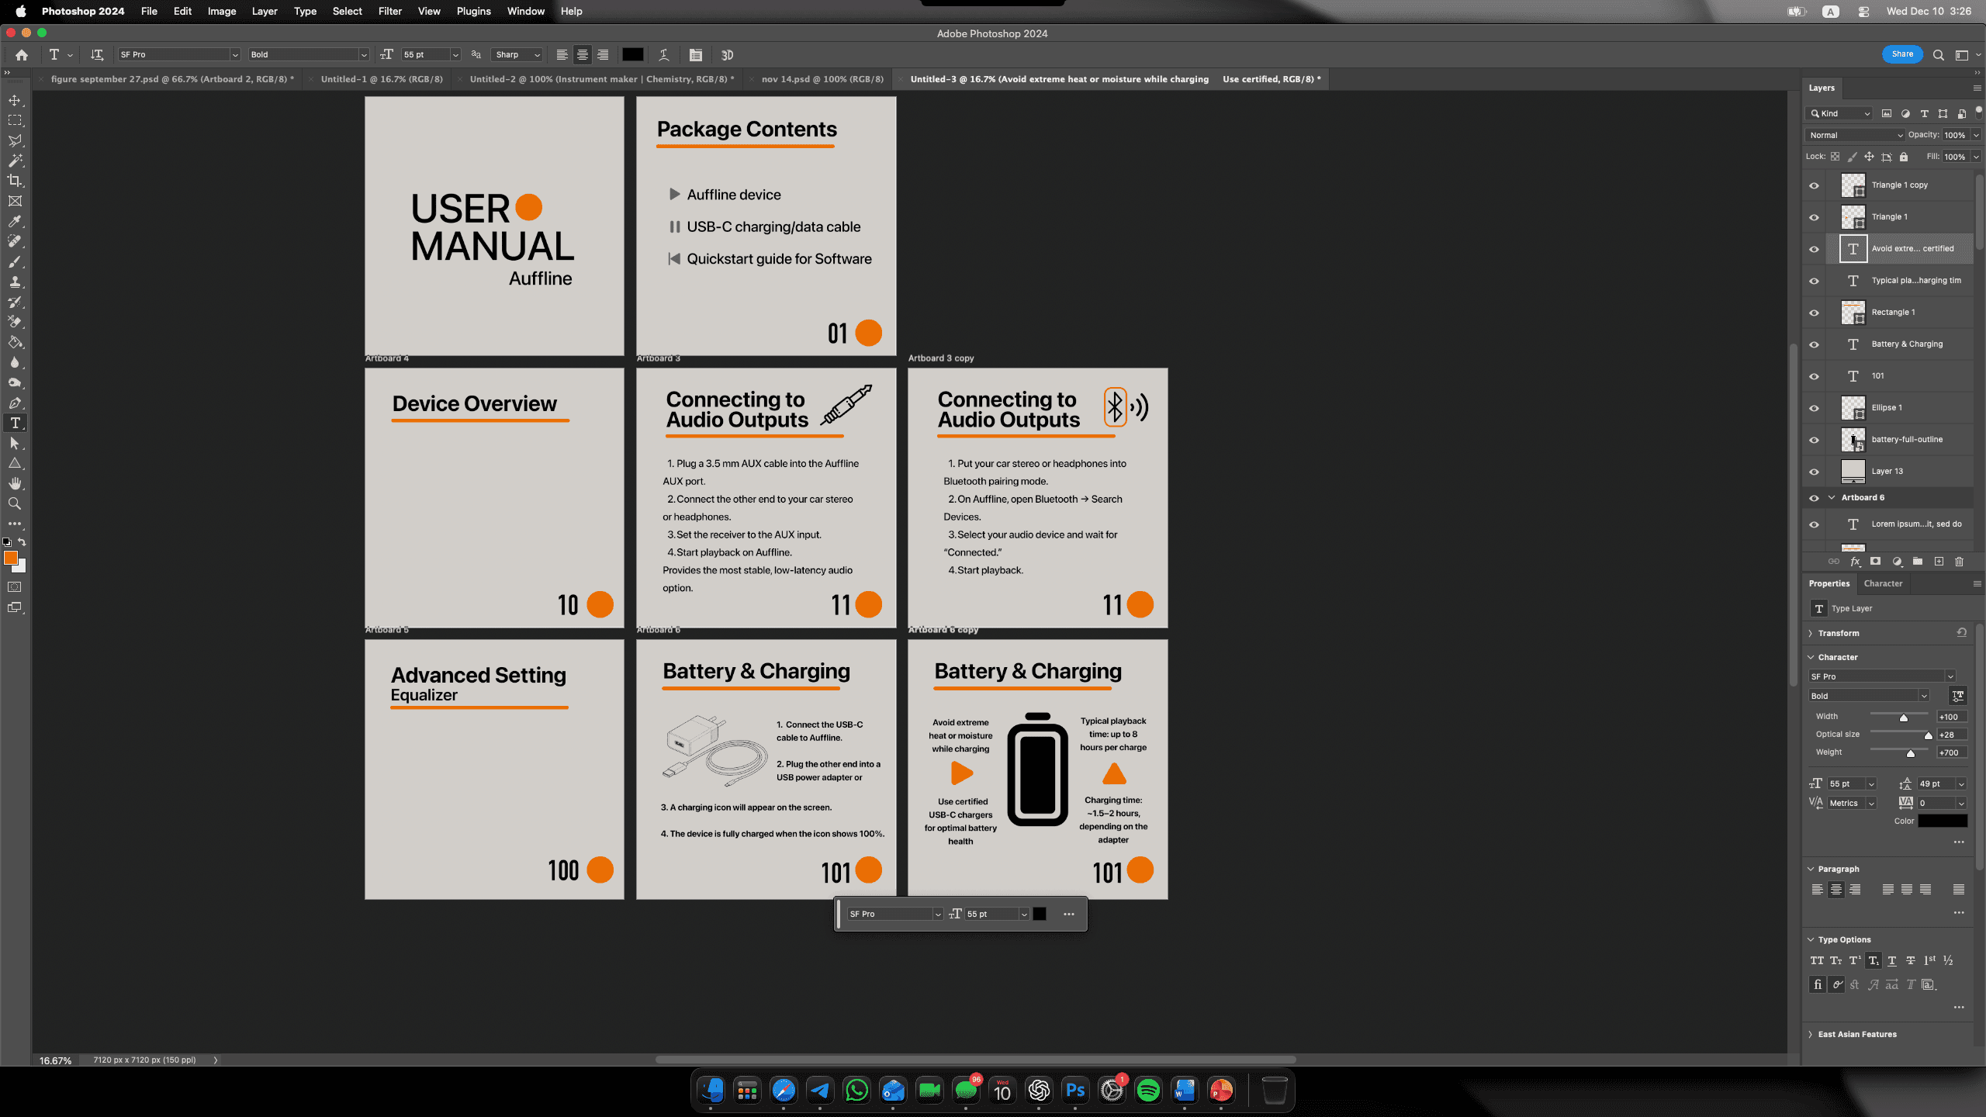
Task: Hide the Triangle 1 copy layer
Action: point(1814,185)
